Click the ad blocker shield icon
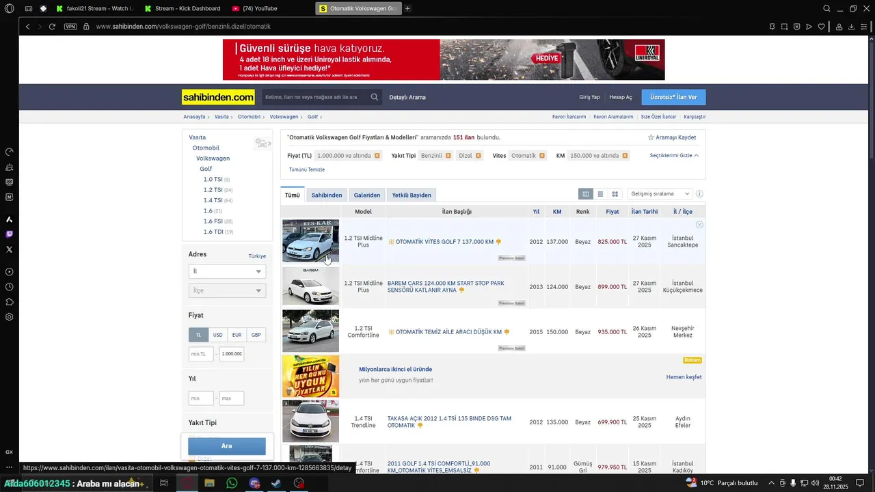The width and height of the screenshot is (875, 492). click(796, 27)
